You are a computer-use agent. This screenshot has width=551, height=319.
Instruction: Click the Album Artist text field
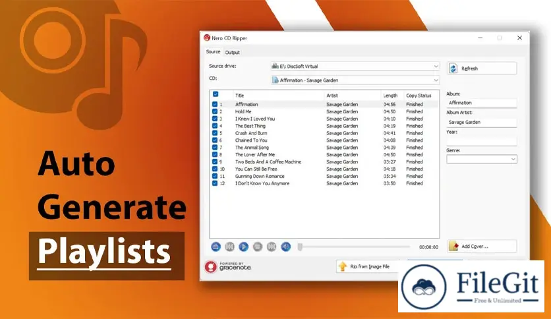481,122
